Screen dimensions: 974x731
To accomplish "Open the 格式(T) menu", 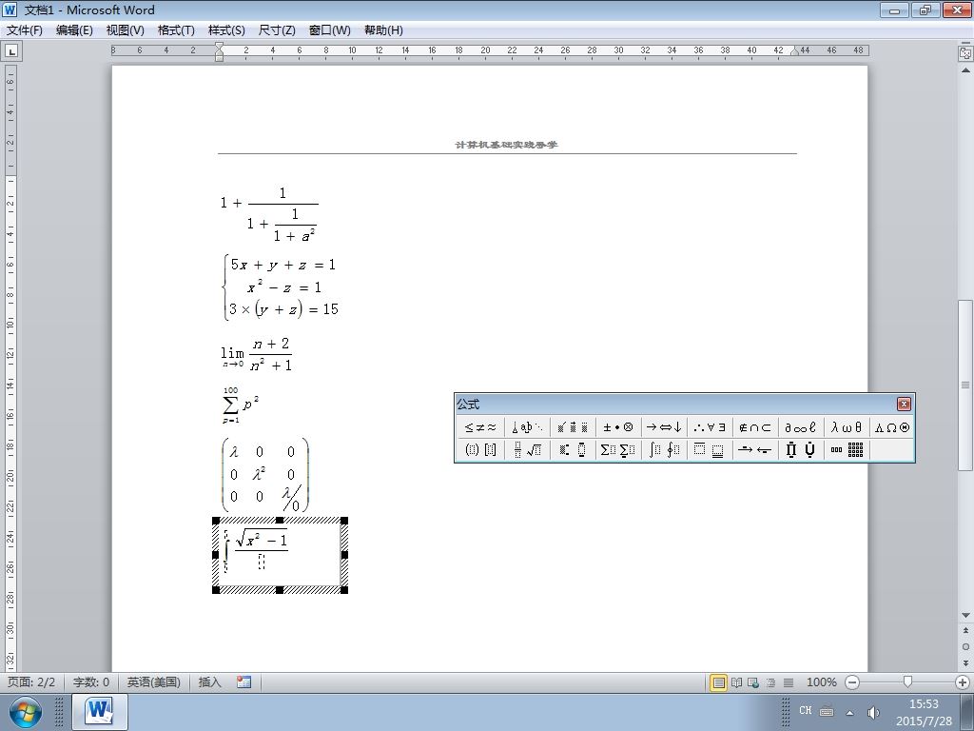I will [x=176, y=30].
